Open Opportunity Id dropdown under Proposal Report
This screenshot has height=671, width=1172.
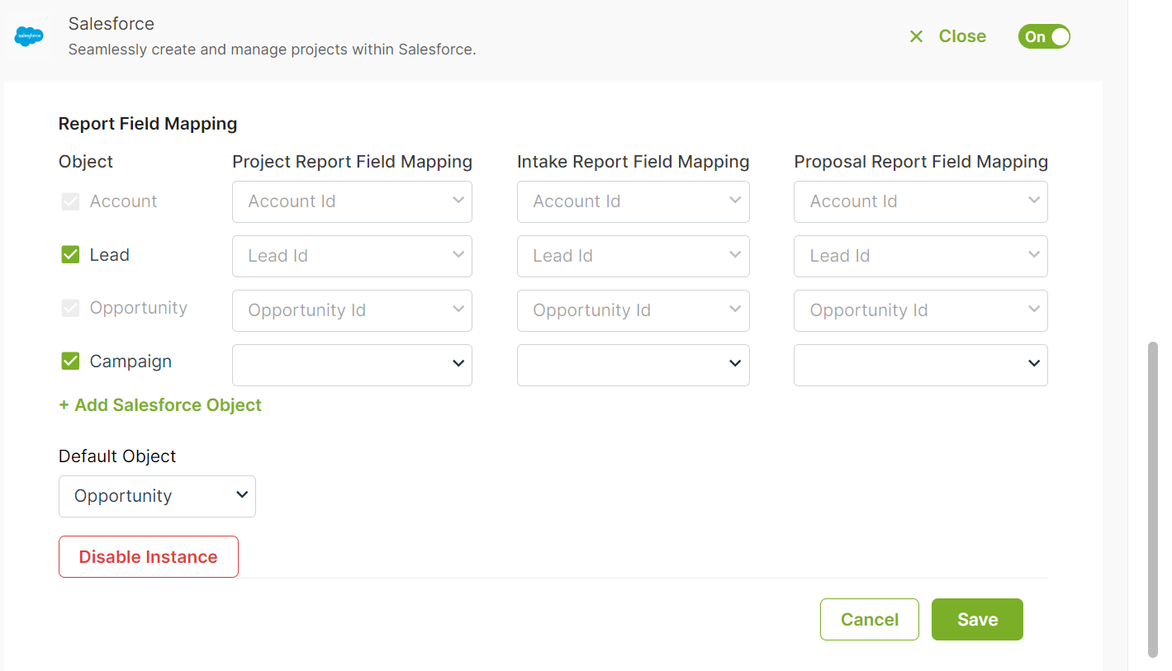tap(921, 310)
